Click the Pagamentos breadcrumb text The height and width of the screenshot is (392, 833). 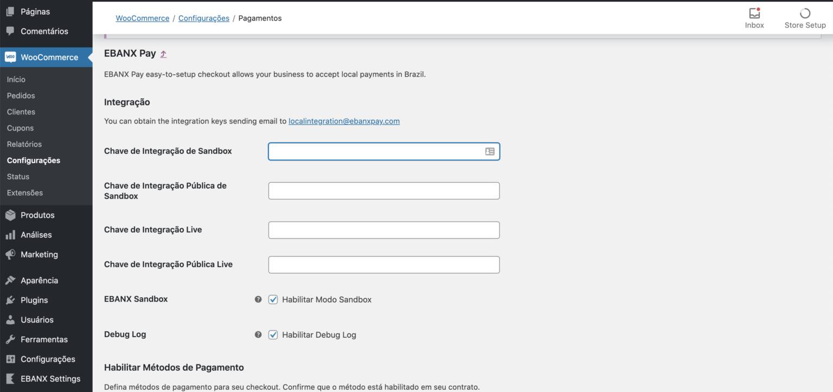click(260, 18)
